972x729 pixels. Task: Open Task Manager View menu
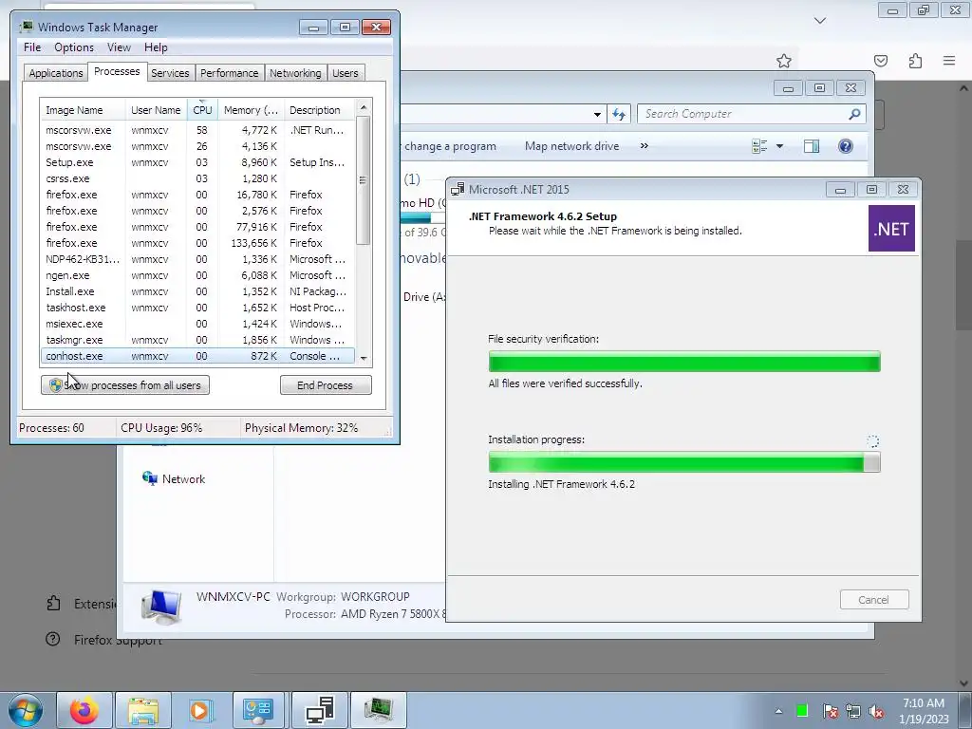coord(119,47)
